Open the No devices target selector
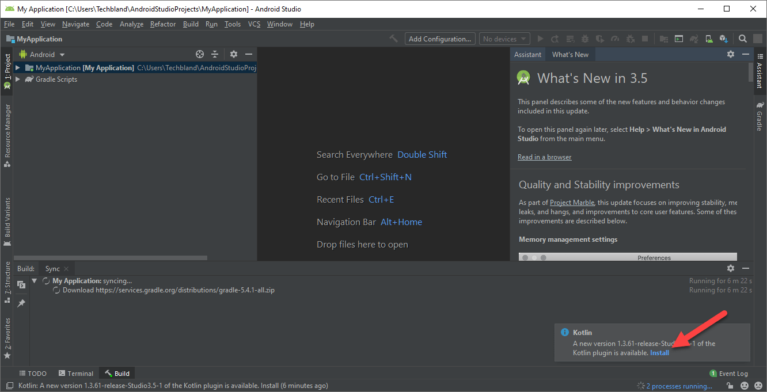The height and width of the screenshot is (392, 767). (504, 39)
